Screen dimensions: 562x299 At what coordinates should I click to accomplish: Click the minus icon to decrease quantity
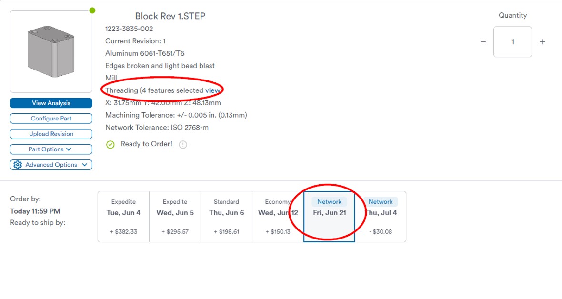(x=482, y=42)
